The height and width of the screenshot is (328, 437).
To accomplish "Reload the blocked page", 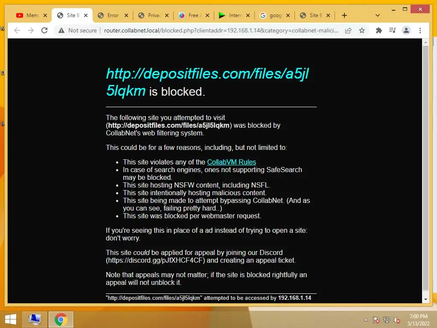I will click(44, 30).
